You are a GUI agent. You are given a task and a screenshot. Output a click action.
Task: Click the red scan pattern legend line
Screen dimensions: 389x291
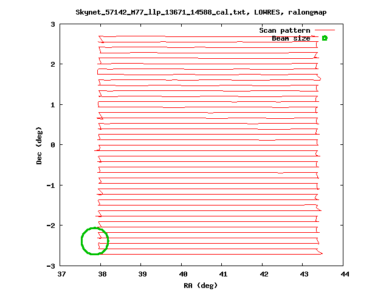325,30
